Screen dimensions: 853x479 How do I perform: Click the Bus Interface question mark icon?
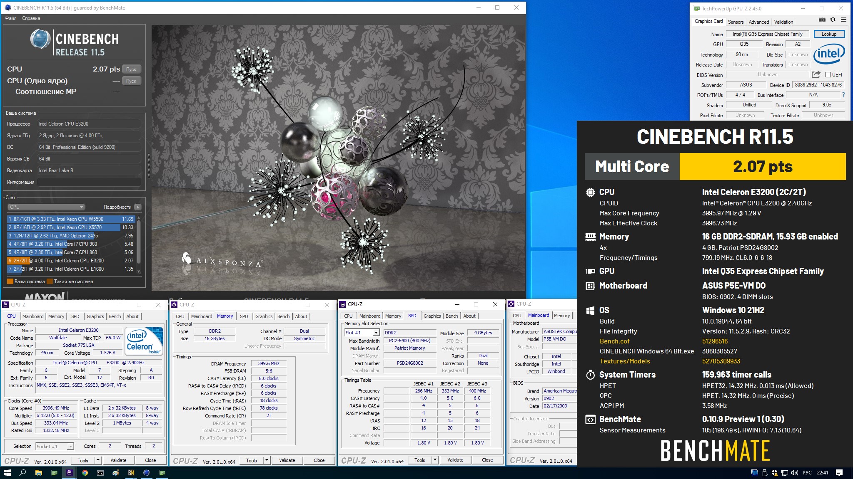tap(843, 95)
